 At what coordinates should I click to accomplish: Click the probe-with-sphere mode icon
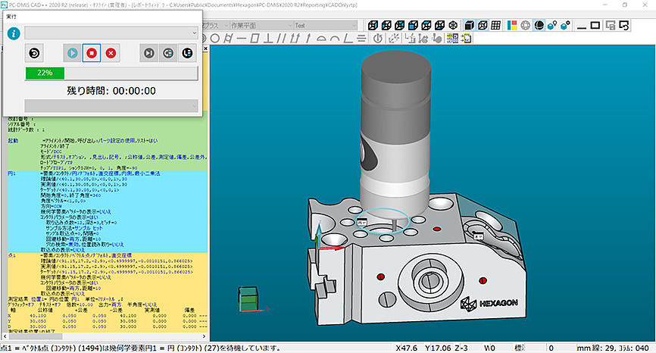pos(437,39)
